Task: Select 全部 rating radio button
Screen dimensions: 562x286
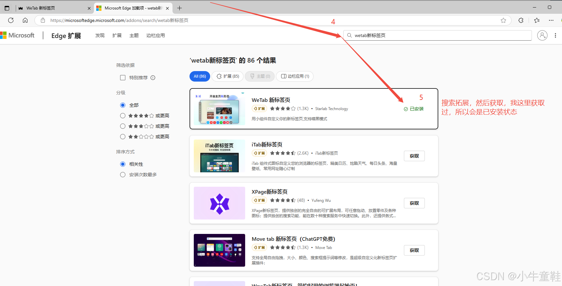Action: point(123,105)
